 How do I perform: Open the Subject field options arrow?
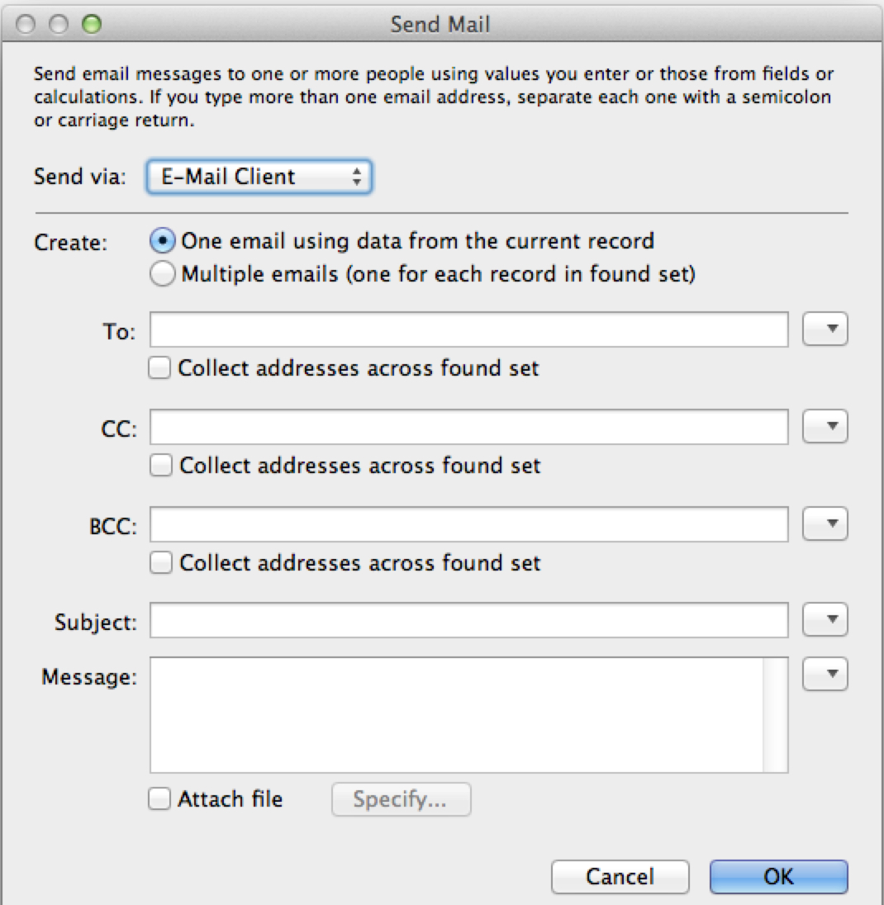coord(825,621)
